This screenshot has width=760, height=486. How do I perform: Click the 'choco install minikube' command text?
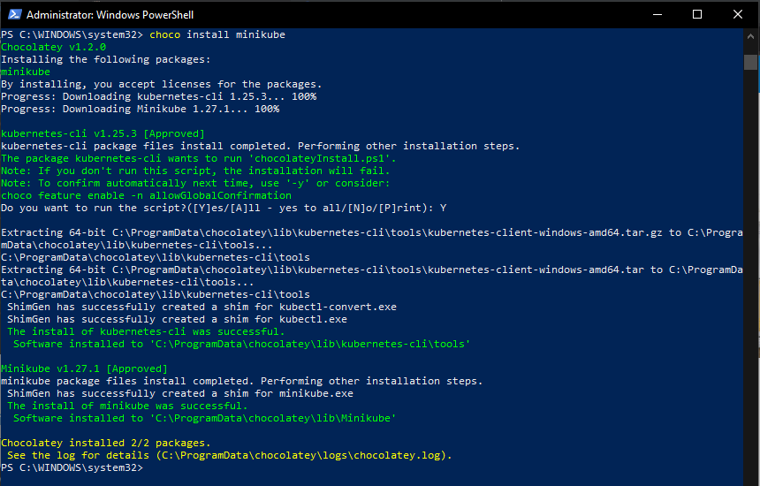pyautogui.click(x=217, y=34)
